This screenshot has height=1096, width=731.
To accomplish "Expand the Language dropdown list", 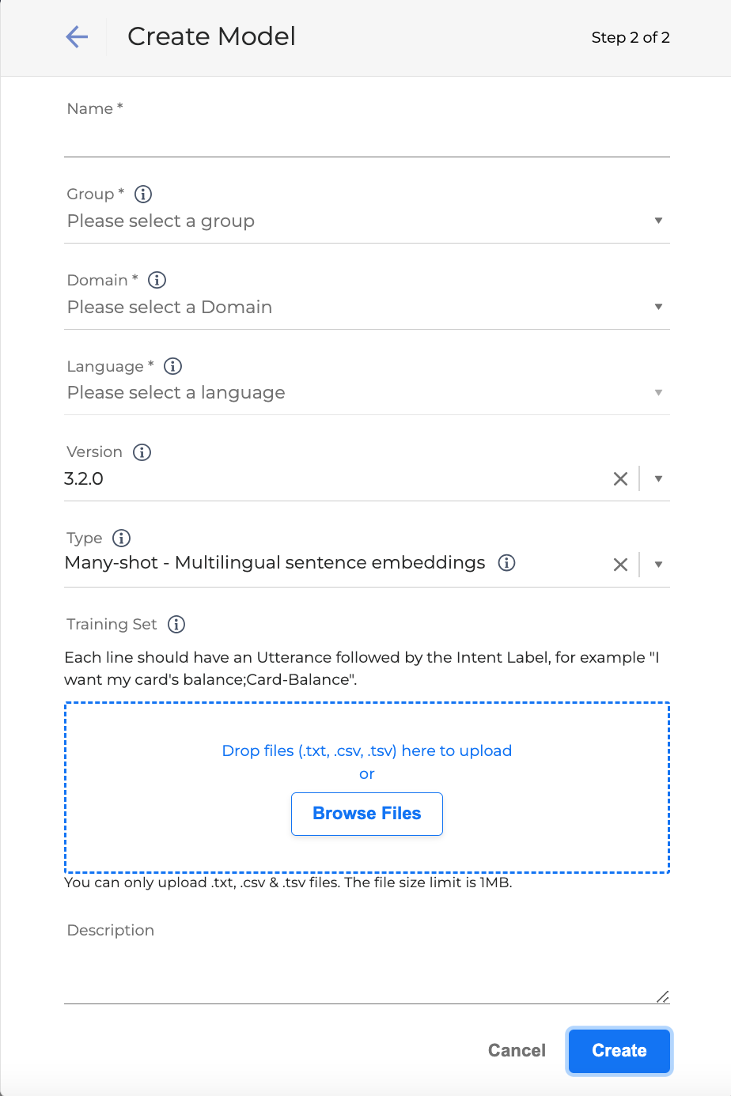I will 658,392.
